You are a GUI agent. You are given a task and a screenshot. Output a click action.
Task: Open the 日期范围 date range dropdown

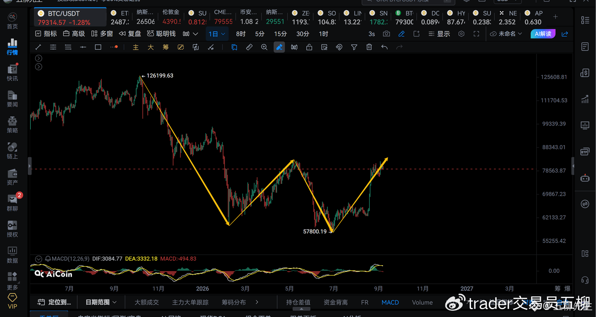pyautogui.click(x=101, y=303)
